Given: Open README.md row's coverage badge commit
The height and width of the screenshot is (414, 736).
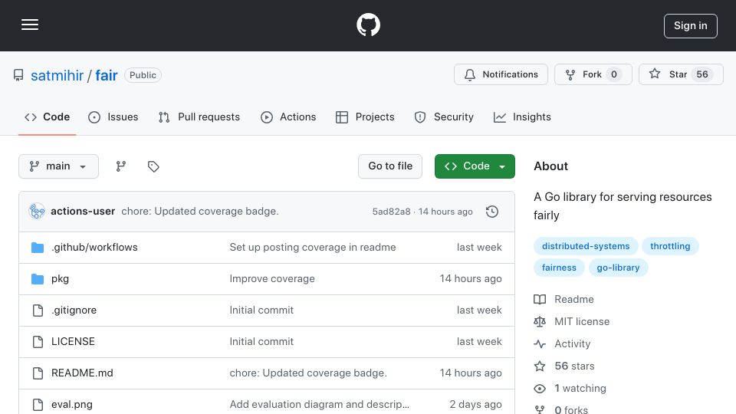Looking at the screenshot, I should [x=308, y=373].
